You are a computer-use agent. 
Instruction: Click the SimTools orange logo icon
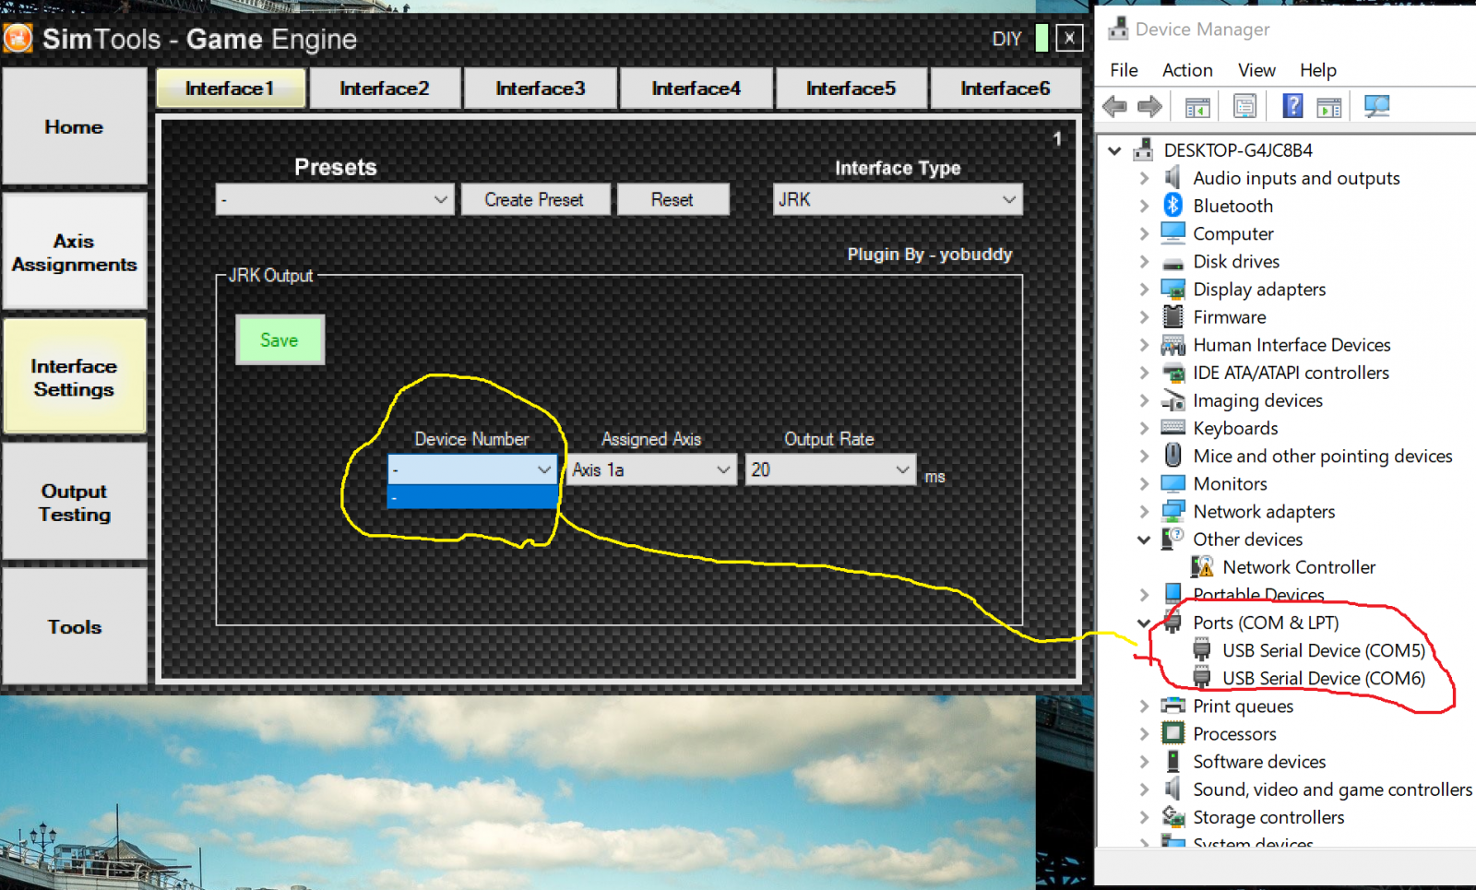[17, 38]
